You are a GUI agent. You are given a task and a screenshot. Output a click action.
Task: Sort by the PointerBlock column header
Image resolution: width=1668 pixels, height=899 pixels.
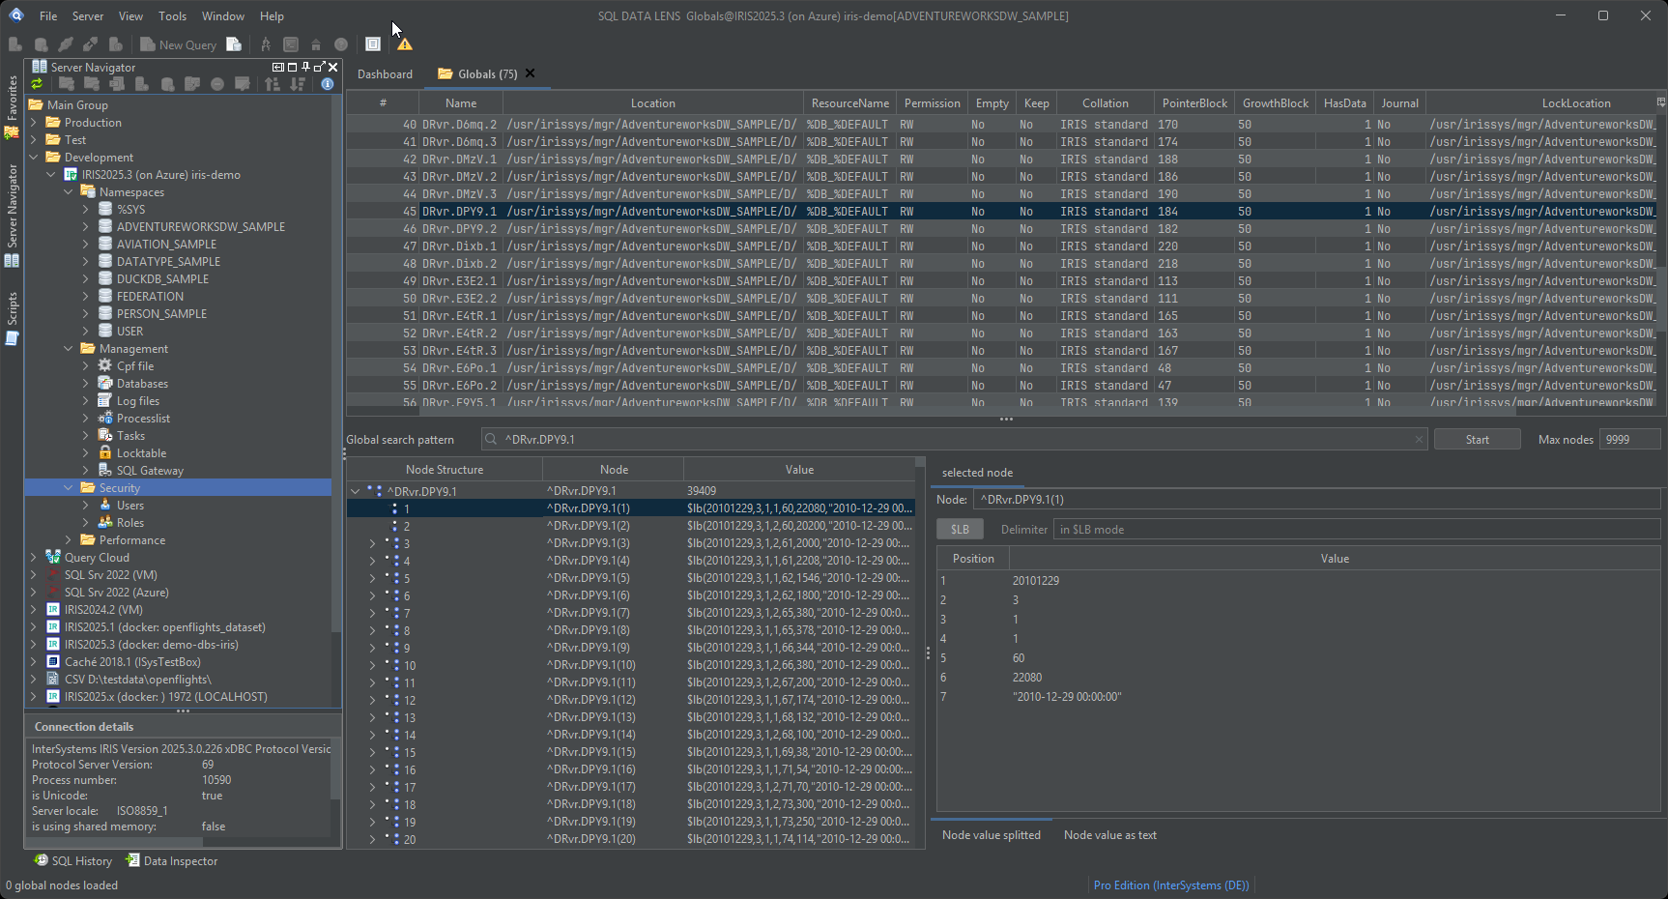pos(1194,103)
